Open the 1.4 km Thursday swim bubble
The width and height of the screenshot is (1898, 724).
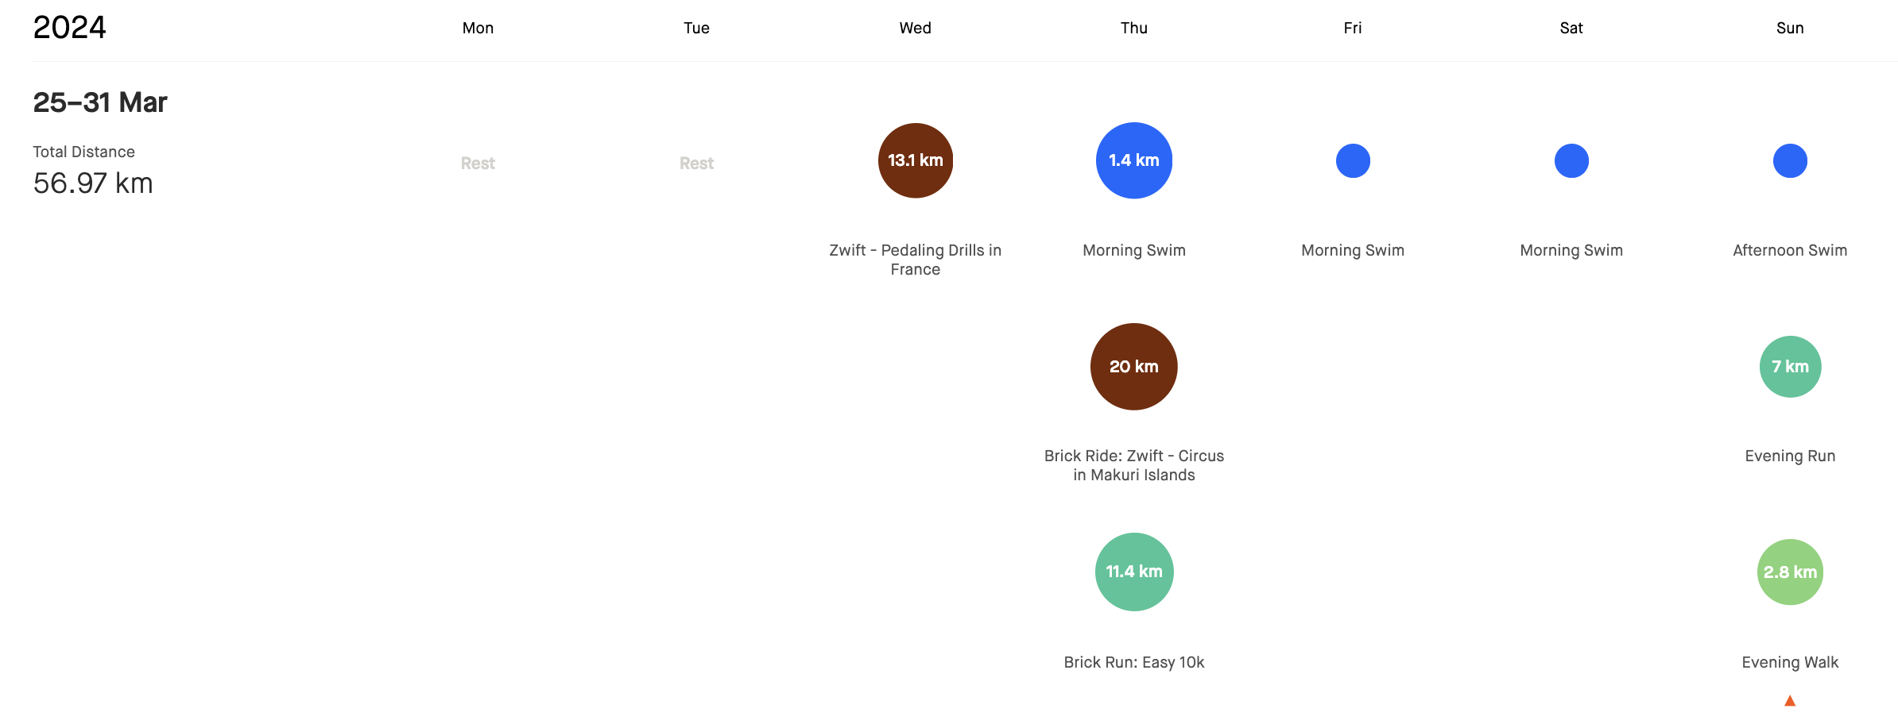click(x=1133, y=160)
